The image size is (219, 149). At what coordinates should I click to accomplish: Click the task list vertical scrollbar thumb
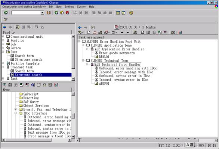(x=73, y=116)
